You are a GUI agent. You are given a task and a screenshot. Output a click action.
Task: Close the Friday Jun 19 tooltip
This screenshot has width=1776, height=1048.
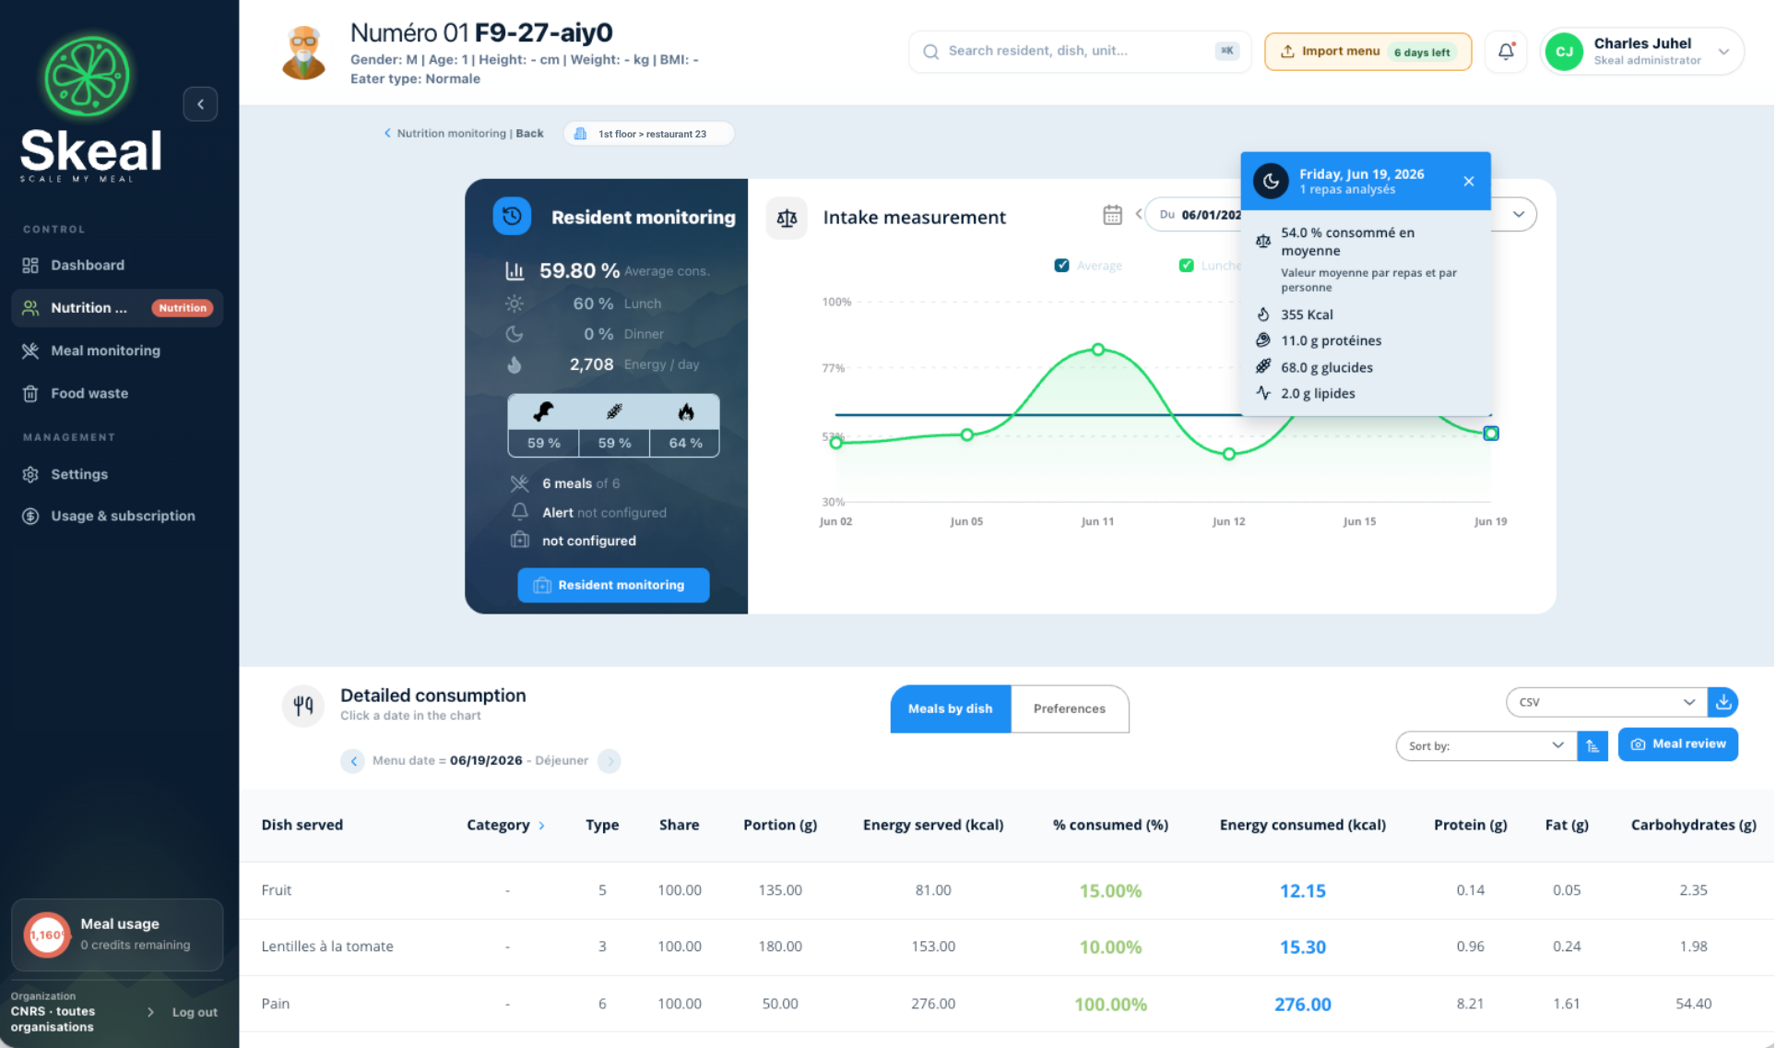[x=1469, y=182]
